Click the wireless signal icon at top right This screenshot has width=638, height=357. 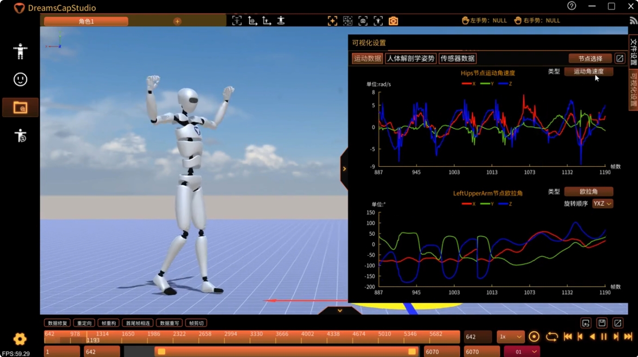click(x=633, y=21)
